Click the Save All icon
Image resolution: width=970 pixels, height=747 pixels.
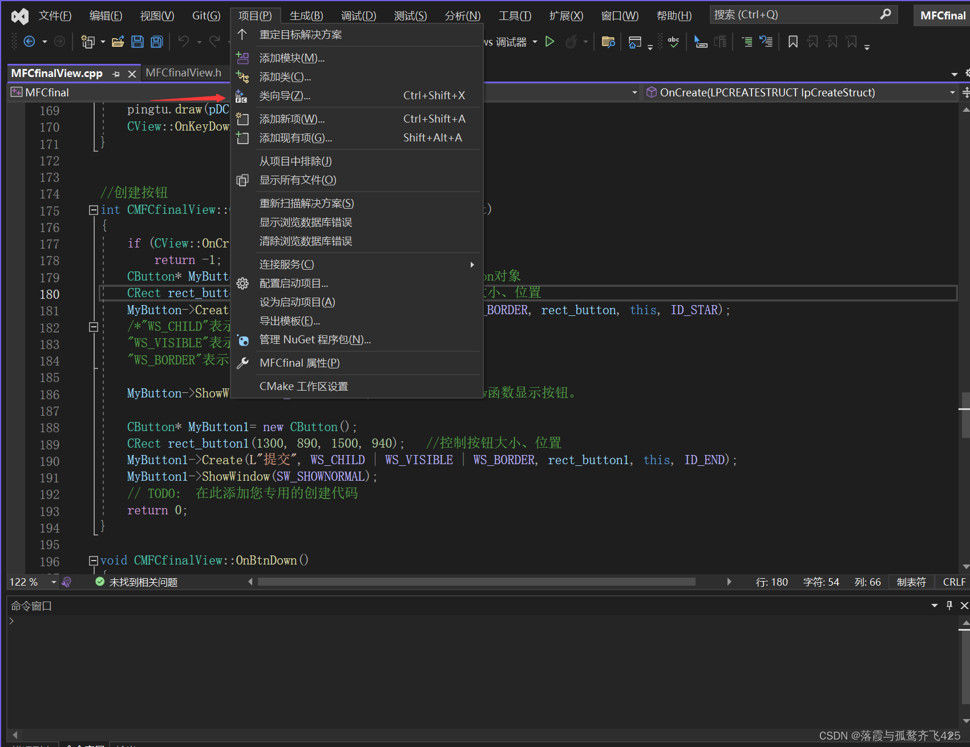(157, 42)
